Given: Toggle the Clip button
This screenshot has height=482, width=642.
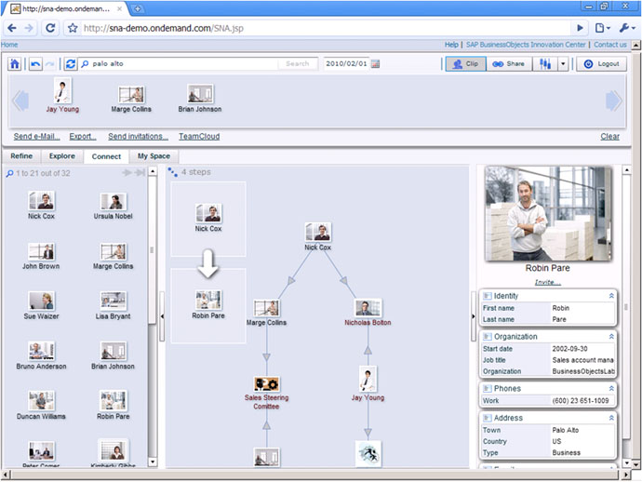Looking at the screenshot, I should coord(464,64).
